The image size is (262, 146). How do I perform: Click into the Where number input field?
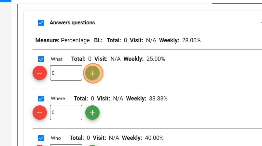(66, 113)
